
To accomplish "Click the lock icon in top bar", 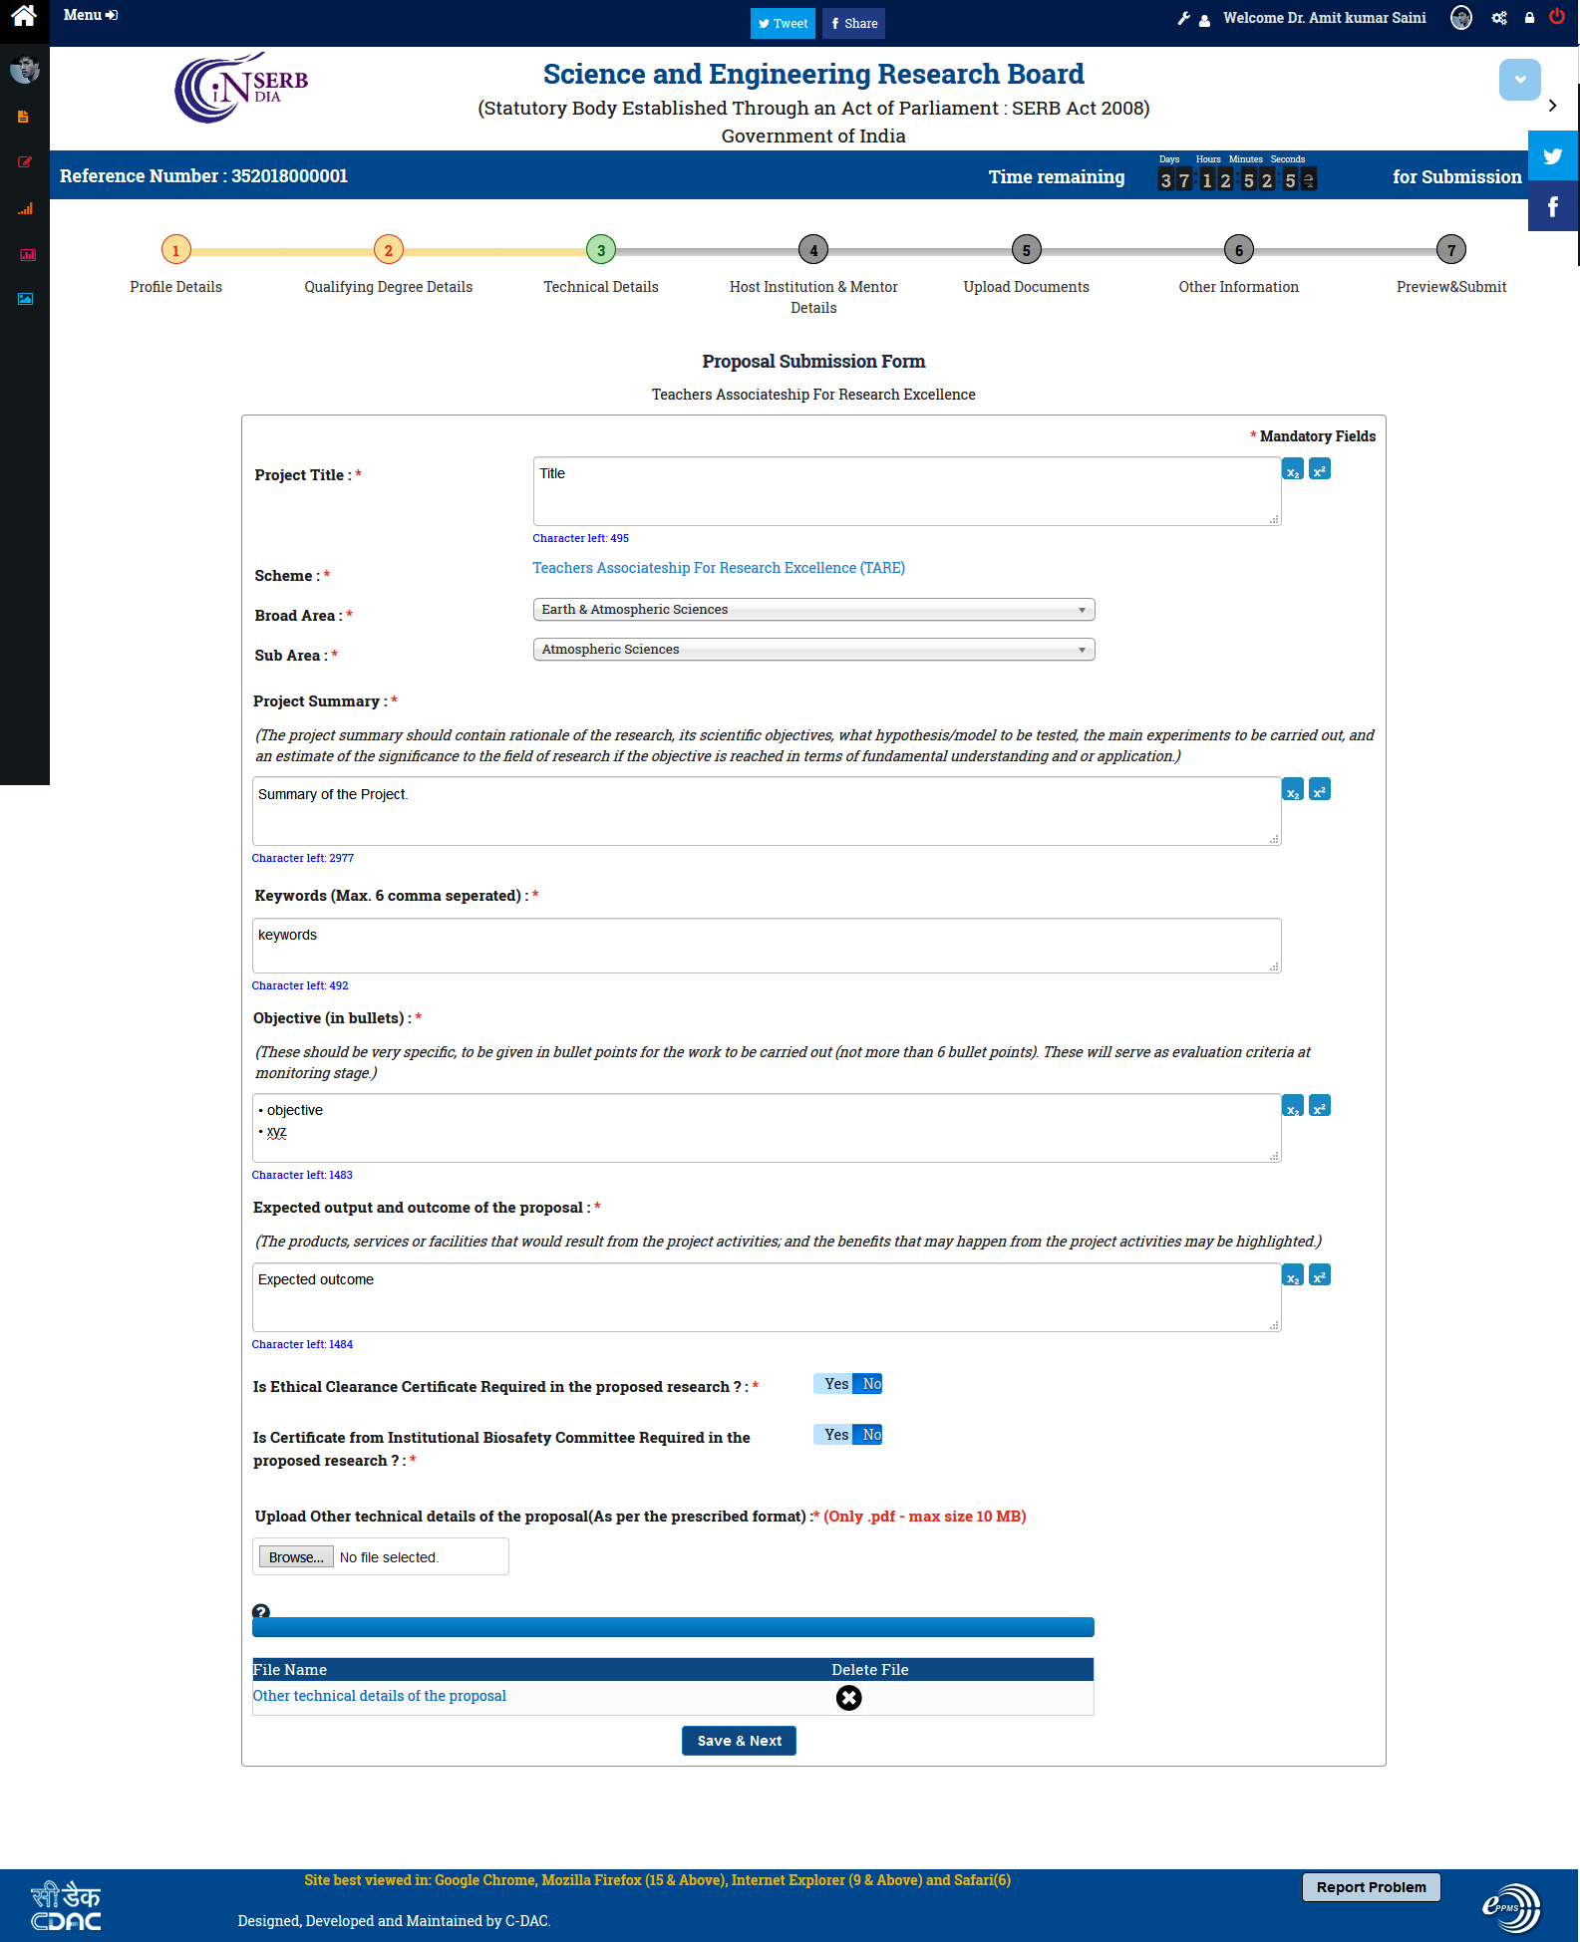I will (1529, 18).
